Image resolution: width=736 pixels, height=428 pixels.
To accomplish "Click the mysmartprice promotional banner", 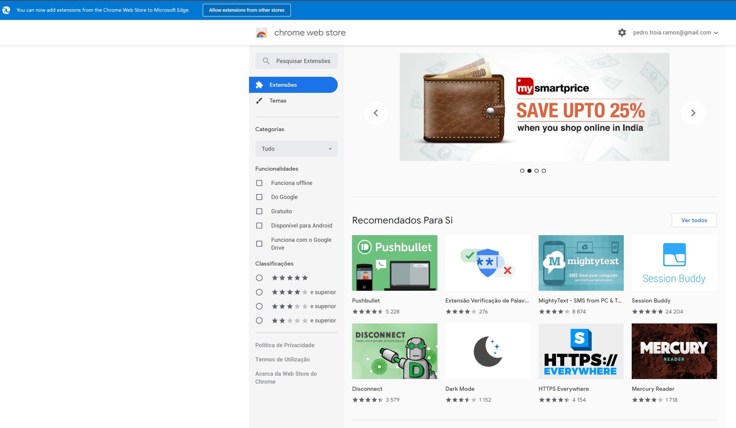I will (x=534, y=107).
